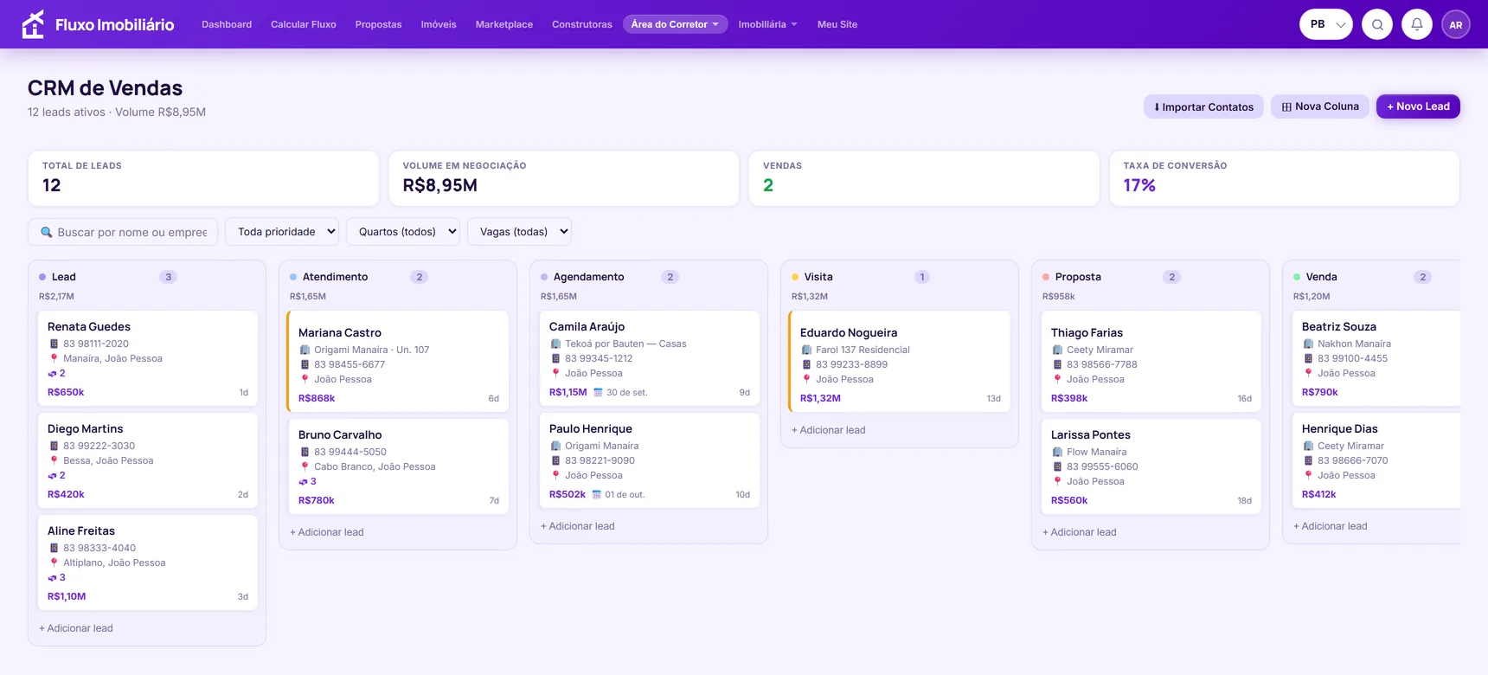Click location pin on Diego Martins card
1488x675 pixels.
tap(54, 460)
